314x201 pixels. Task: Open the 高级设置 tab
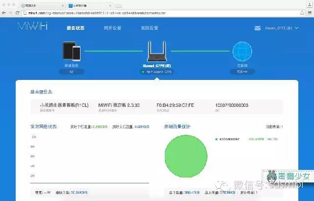150,28
